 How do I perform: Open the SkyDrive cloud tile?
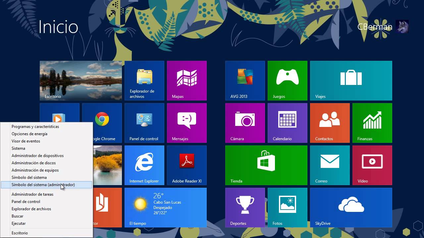[x=351, y=208]
